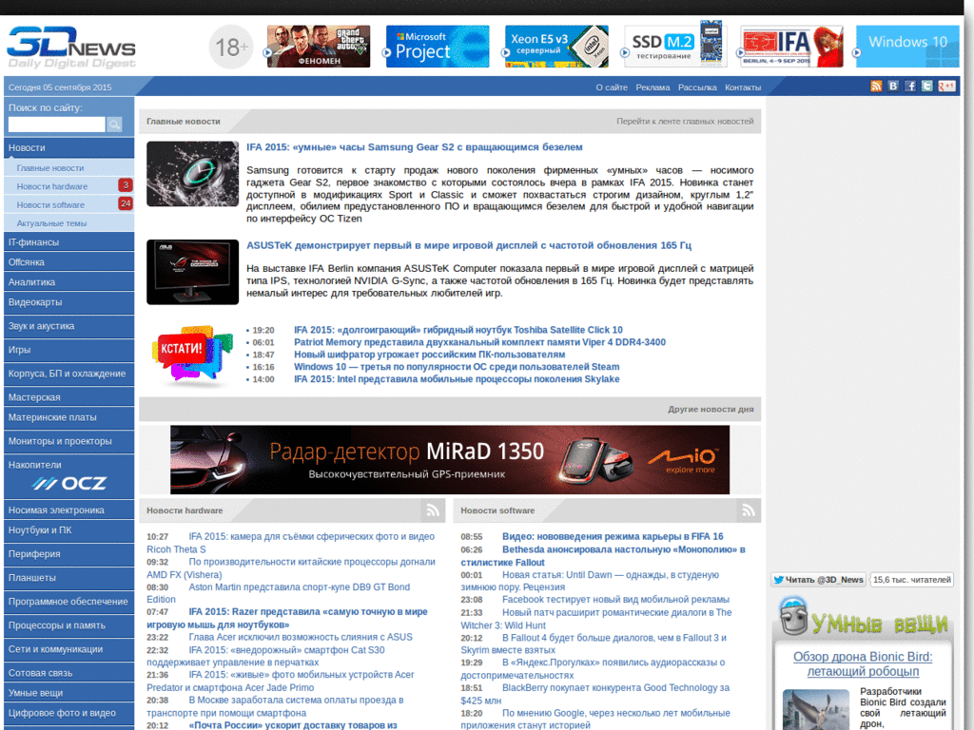The width and height of the screenshot is (974, 730).
Task: Open Toshiba Satellite Click 10 news link
Action: pos(458,330)
